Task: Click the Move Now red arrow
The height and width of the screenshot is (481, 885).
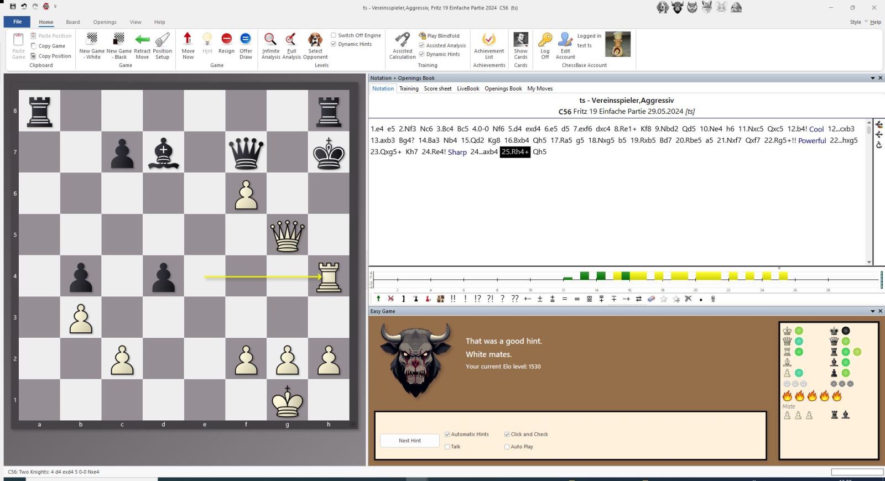Action: (188, 39)
